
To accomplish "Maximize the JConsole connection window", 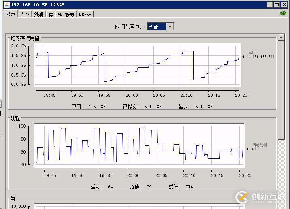I will (277, 5).
